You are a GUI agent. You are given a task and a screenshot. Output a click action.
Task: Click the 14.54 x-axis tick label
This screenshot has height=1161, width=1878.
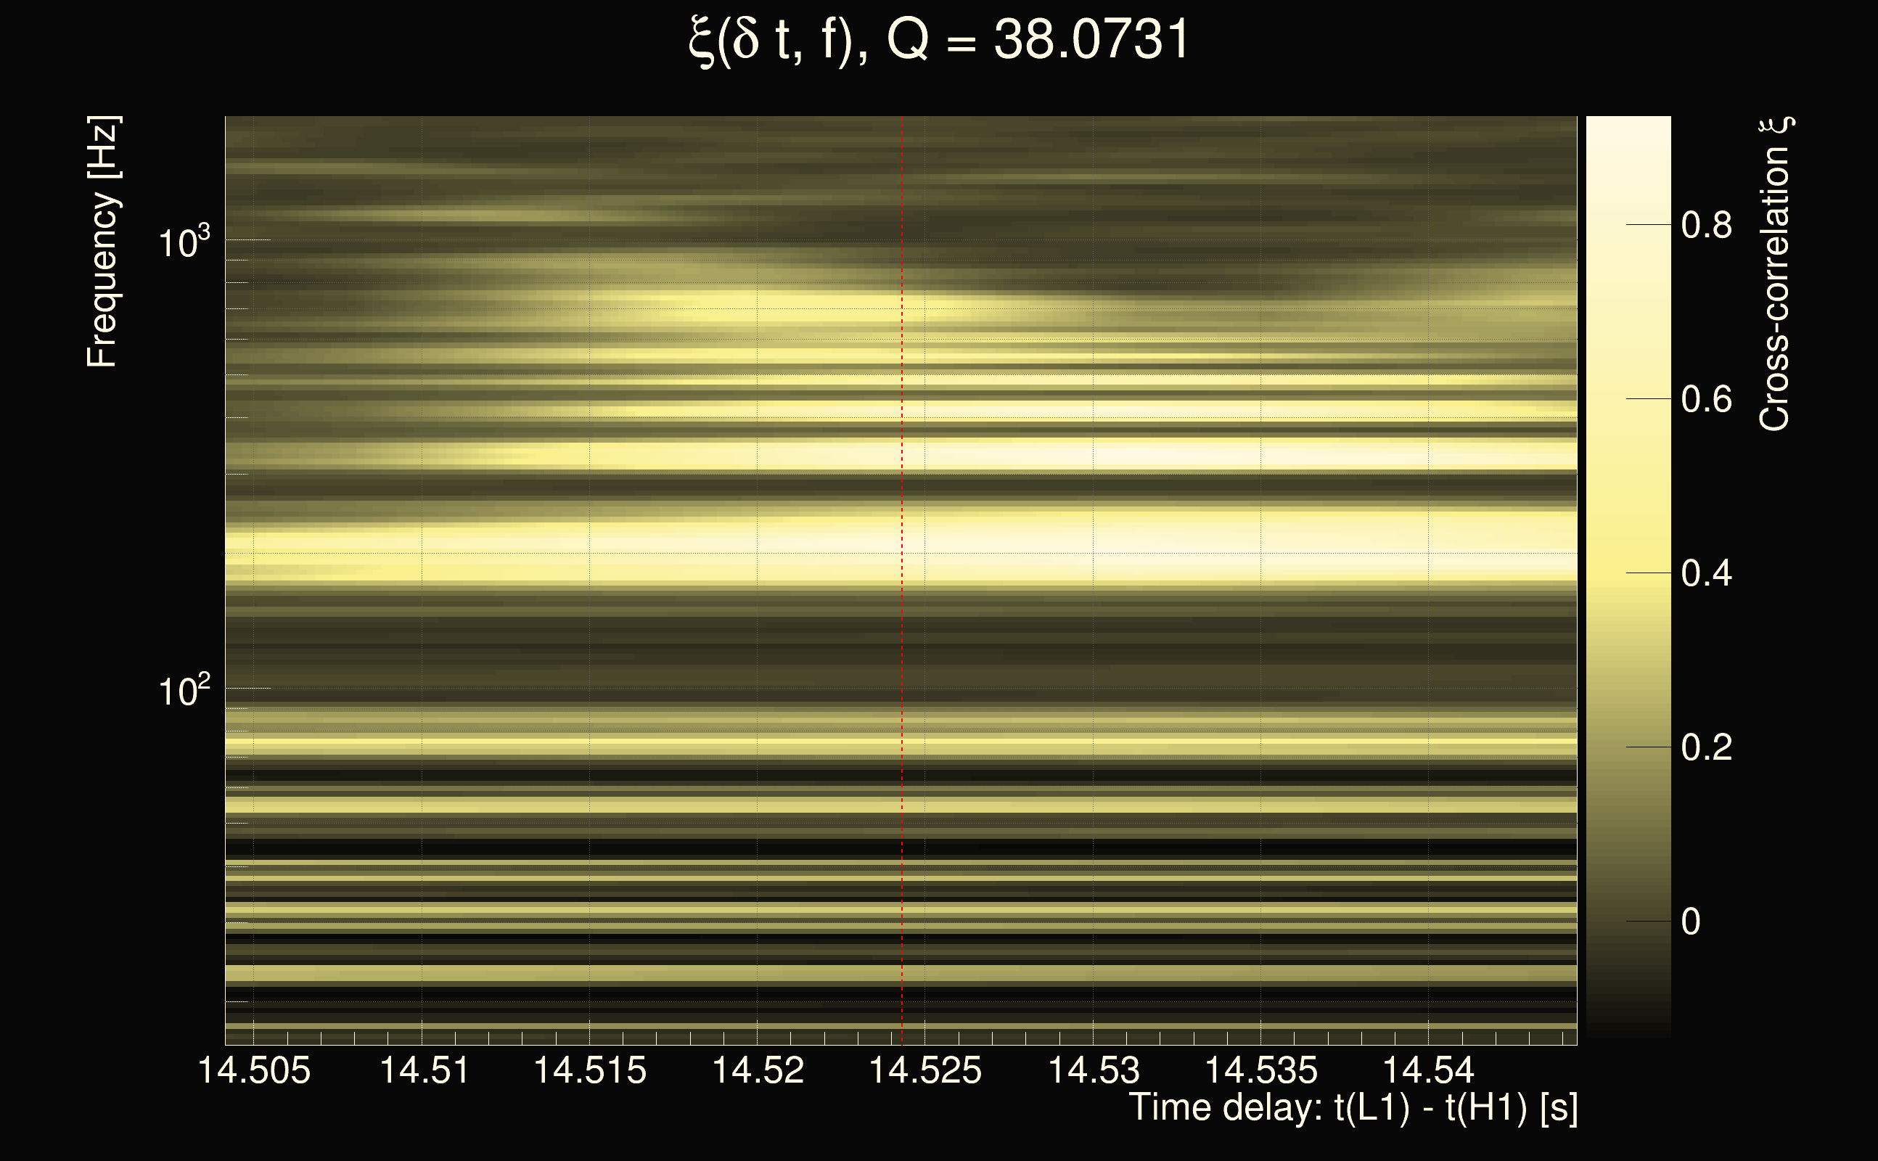point(1428,1070)
